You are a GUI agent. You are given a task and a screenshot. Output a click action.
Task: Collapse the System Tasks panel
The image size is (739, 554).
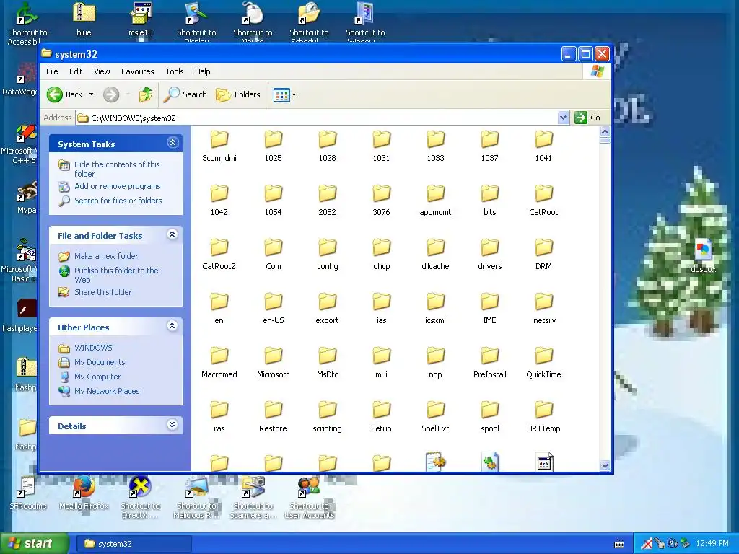click(173, 143)
